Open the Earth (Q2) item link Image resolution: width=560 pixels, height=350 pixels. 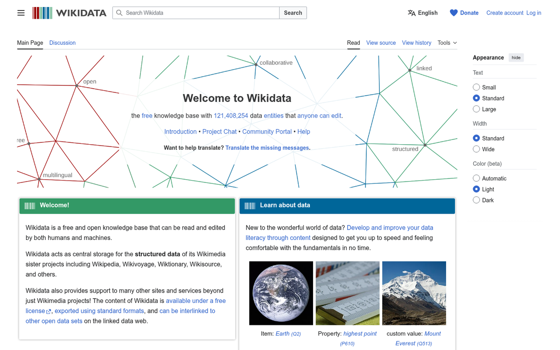[x=288, y=334]
